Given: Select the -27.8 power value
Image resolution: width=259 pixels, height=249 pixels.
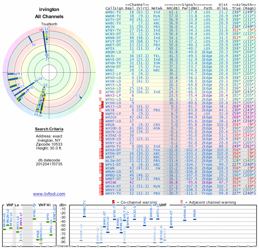Looking at the screenshot, I should point(192,12).
